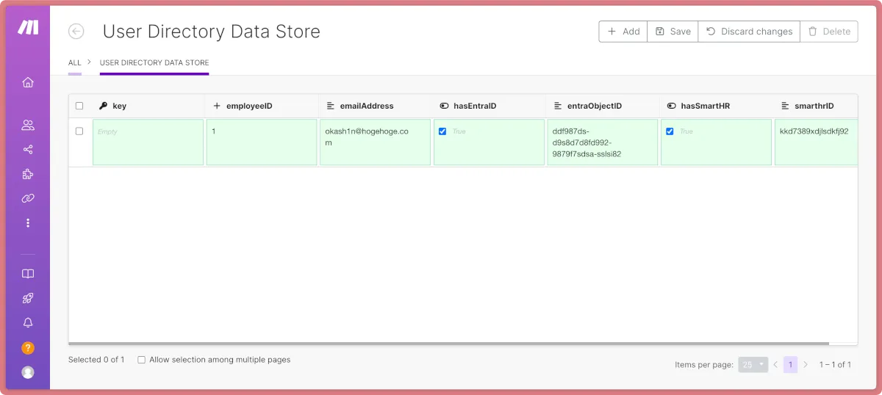Image resolution: width=882 pixels, height=395 pixels.
Task: Check the select-all checkbox in table header
Action: click(79, 106)
